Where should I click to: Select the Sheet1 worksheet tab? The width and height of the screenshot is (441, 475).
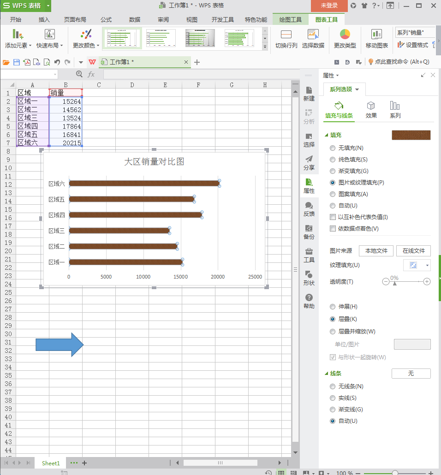(51, 463)
